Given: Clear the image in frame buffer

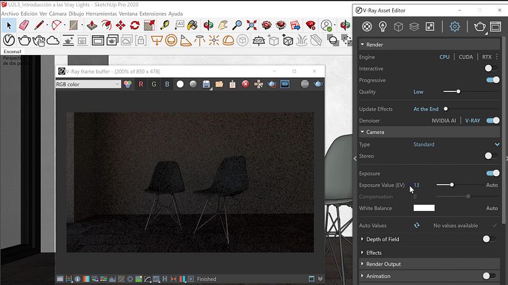Looking at the screenshot, I should [245, 84].
